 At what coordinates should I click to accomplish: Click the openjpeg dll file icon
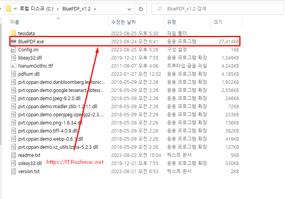point(14,115)
